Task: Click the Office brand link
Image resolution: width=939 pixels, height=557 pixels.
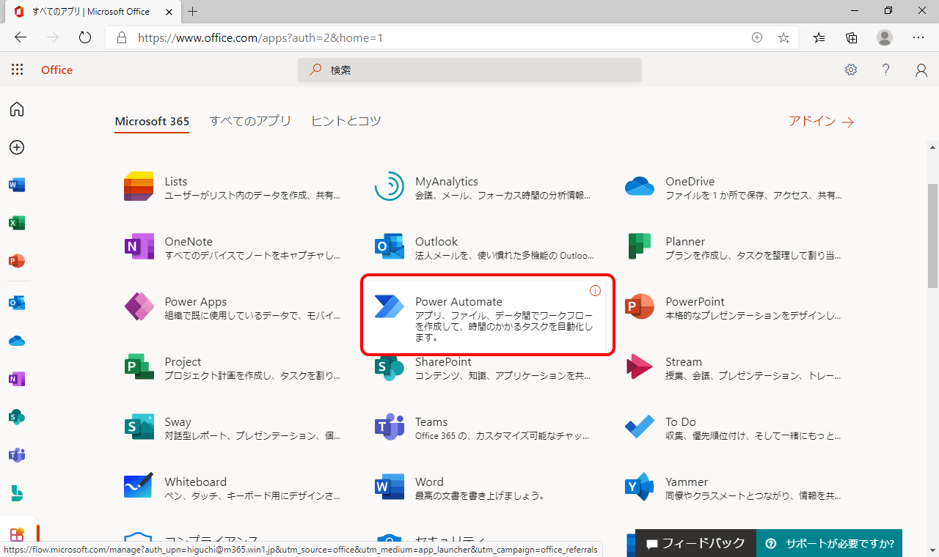Action: (x=56, y=70)
